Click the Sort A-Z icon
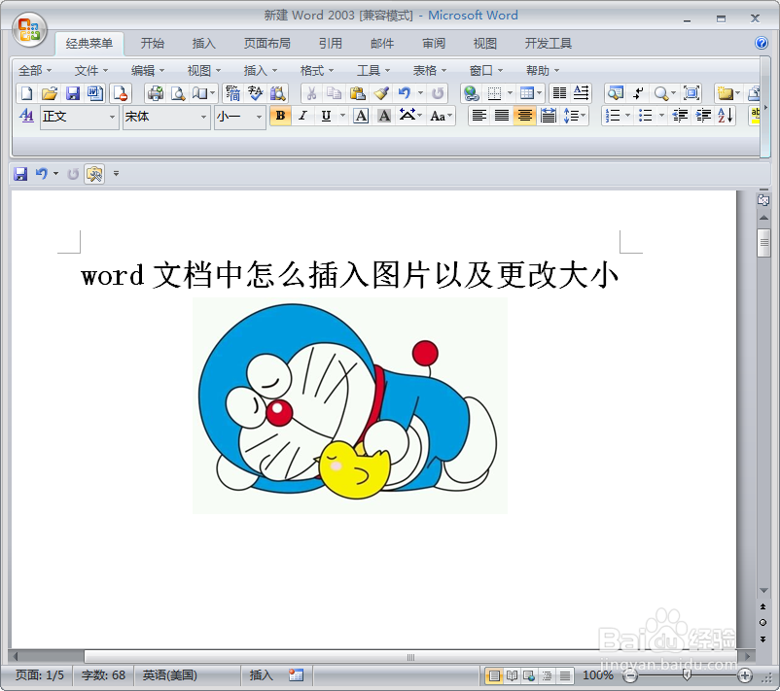The image size is (780, 691). 726,117
